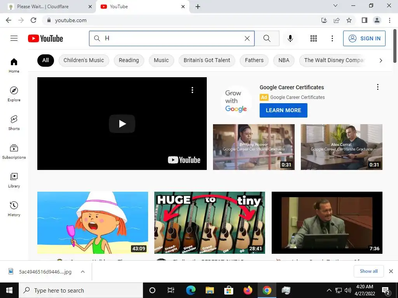Show hidden system tray icons

coord(329,290)
